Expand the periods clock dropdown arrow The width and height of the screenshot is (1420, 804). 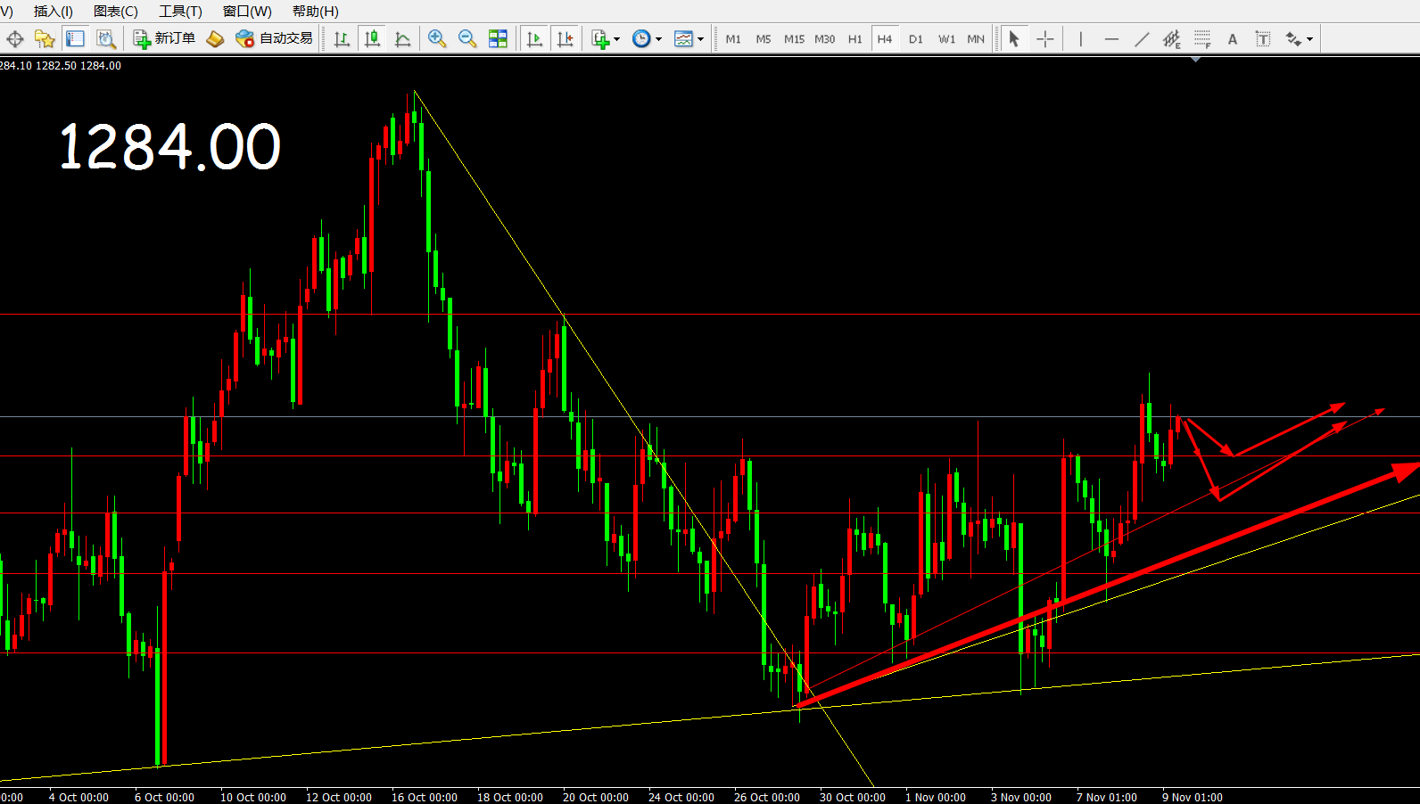[x=658, y=39]
